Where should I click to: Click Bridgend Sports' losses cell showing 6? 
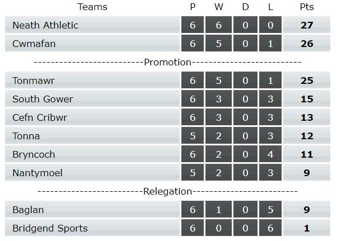(270, 228)
